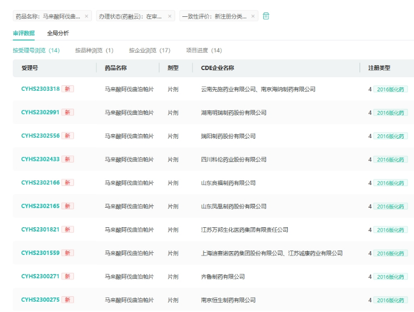Switch to the 全局分析 tab
Image resolution: width=414 pixels, height=312 pixels.
tap(58, 33)
